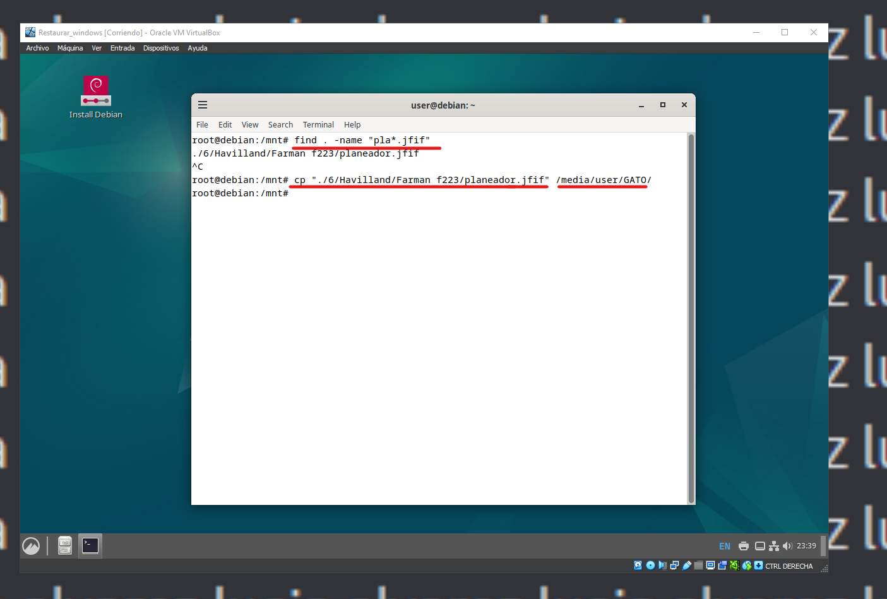
Task: Click the printer tray icon
Action: point(744,546)
